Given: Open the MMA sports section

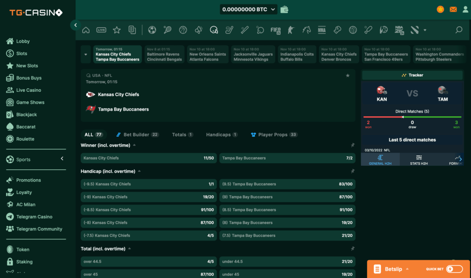Looking at the screenshot, I should (322, 30).
